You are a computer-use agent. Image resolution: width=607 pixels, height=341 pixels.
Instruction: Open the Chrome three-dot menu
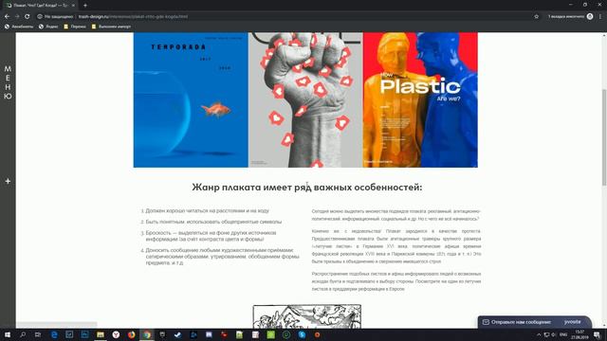tap(600, 17)
